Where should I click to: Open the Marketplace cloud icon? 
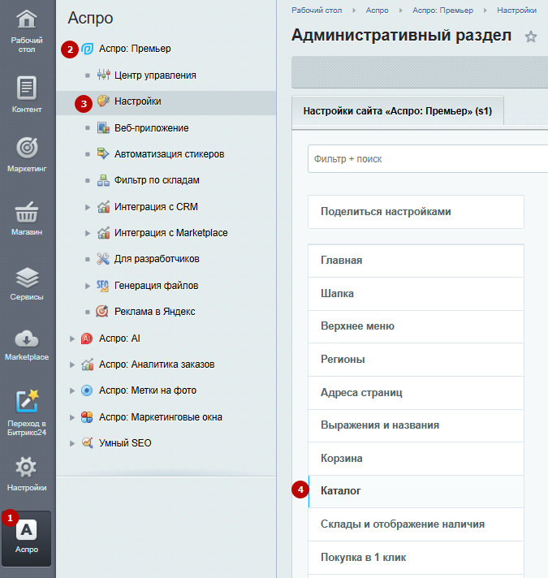[27, 339]
